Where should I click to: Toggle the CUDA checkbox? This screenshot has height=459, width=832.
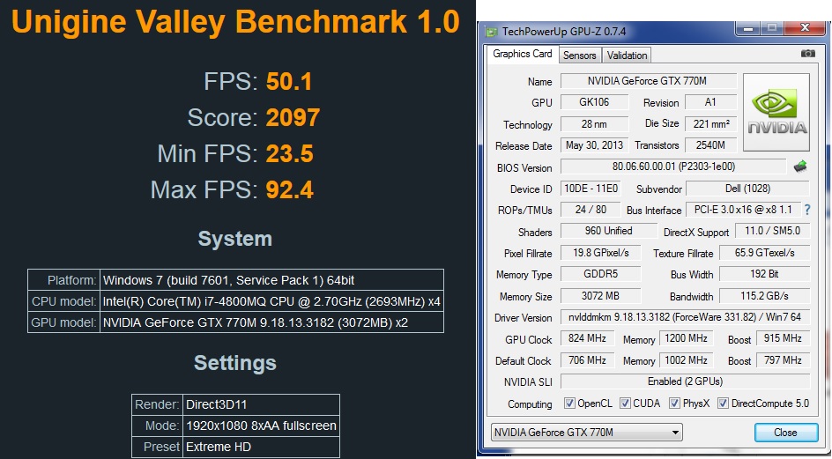pos(625,403)
